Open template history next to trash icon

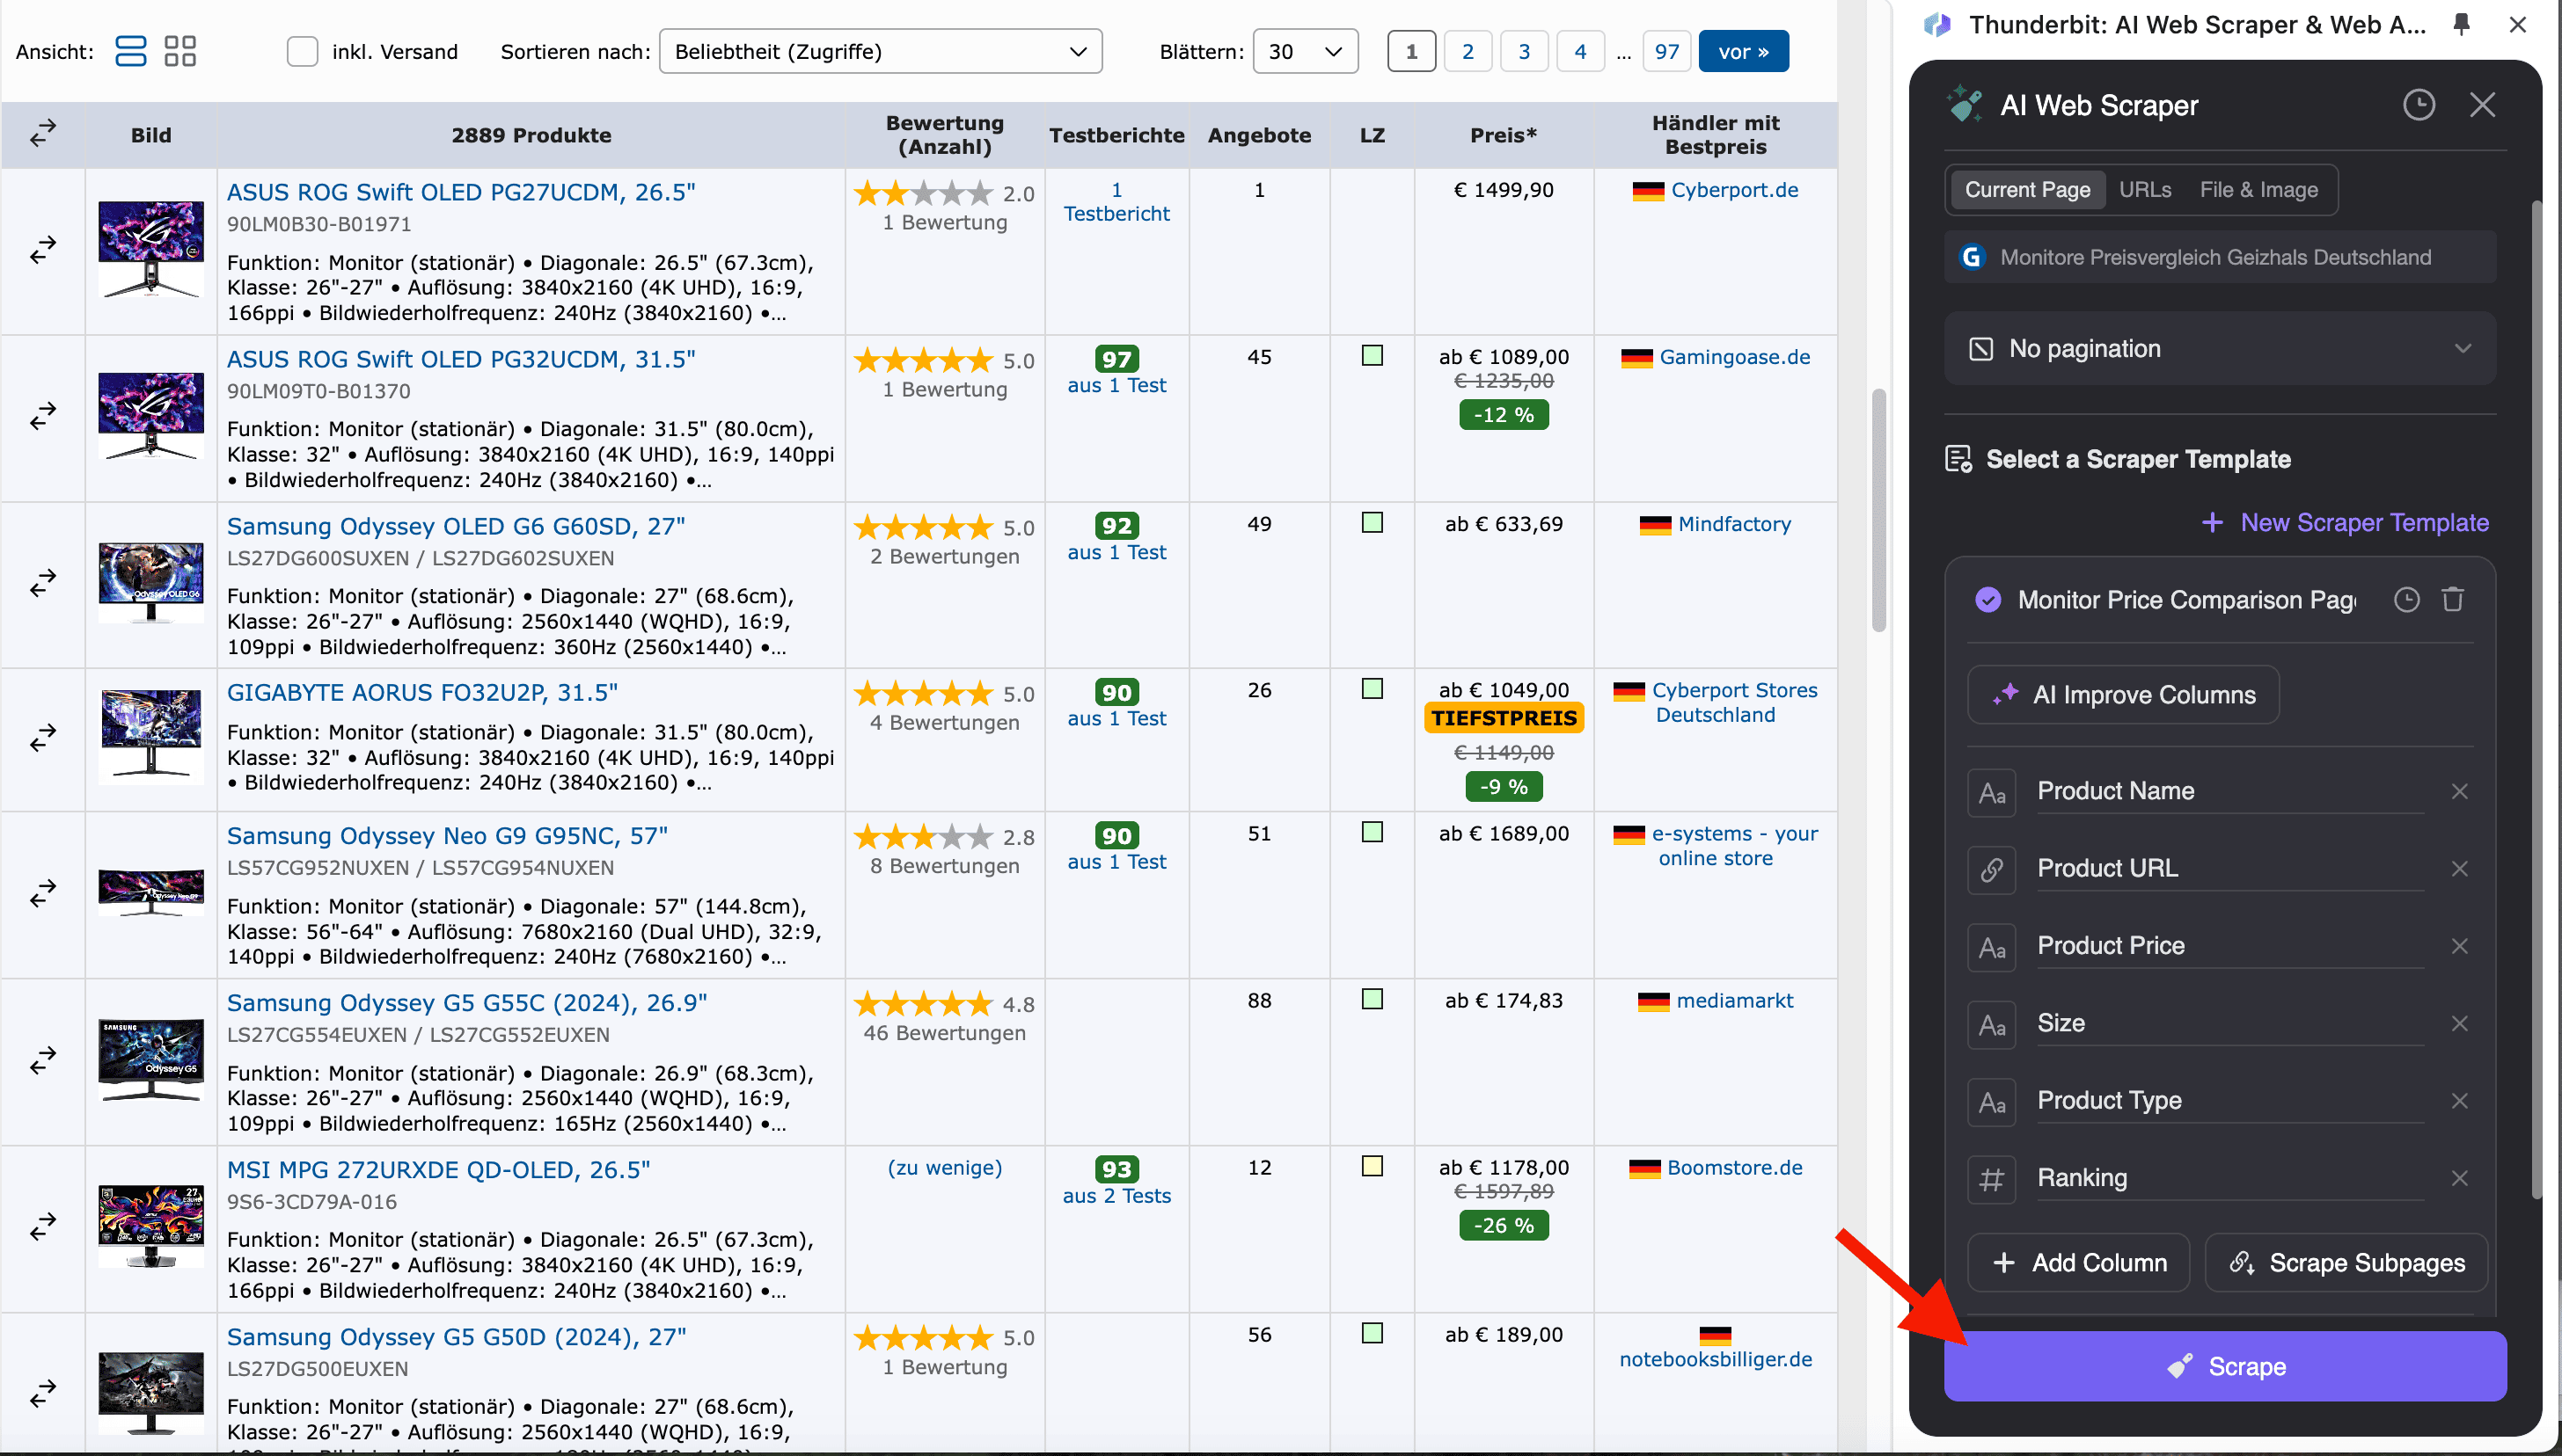tap(2406, 600)
